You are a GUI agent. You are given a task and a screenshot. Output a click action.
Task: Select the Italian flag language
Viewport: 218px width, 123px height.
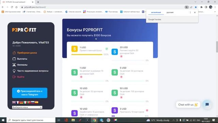pos(25,102)
